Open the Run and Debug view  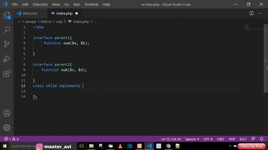coord(7,59)
